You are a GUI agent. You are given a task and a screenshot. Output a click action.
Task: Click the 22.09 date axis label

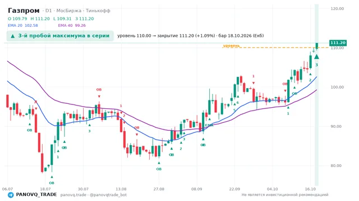[234, 189]
